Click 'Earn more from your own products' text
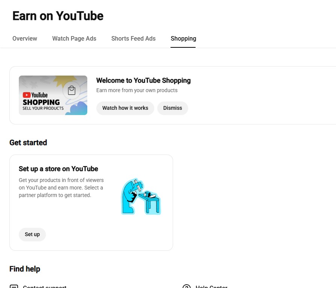The height and width of the screenshot is (288, 336). point(137,90)
